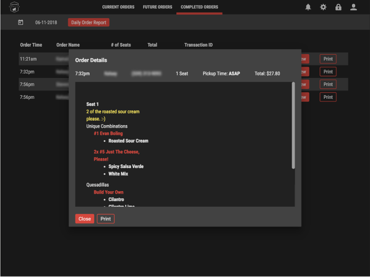Click the Order Time column header
Screen dimensions: 370x277
click(x=31, y=45)
